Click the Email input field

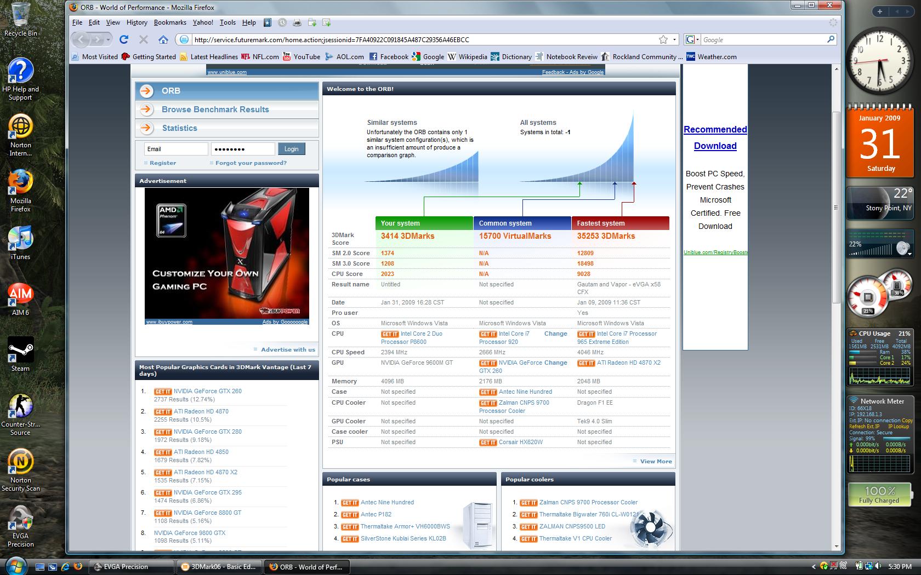[176, 149]
